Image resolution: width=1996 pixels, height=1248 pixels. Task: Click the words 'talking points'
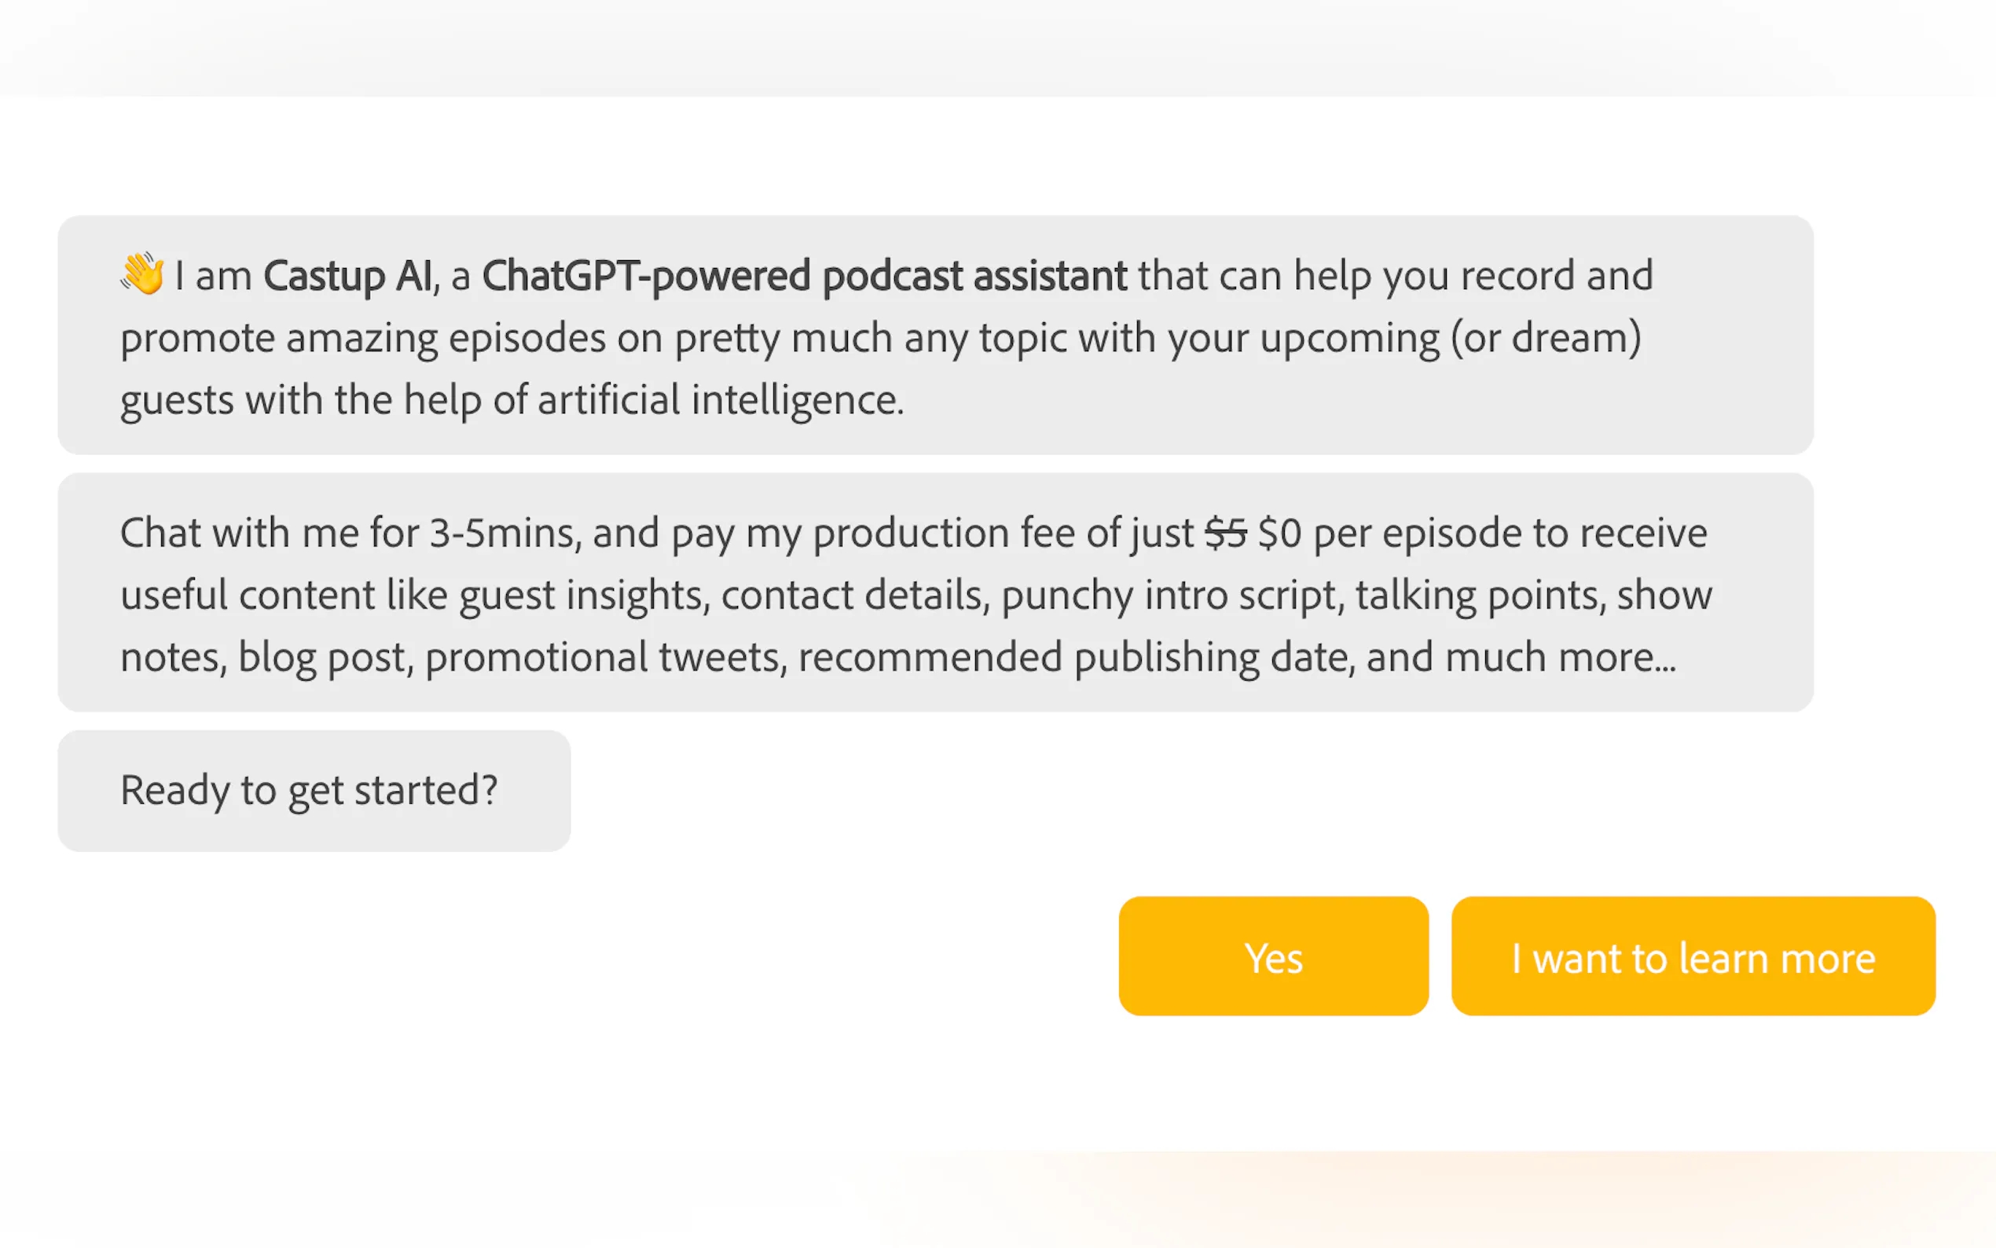[x=1480, y=595]
